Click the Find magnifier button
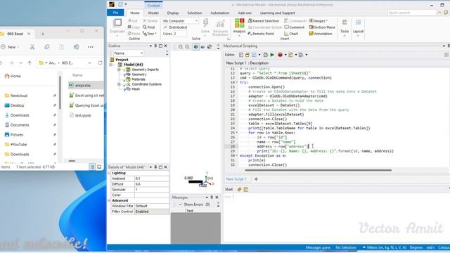450x253 pixels. click(148, 27)
